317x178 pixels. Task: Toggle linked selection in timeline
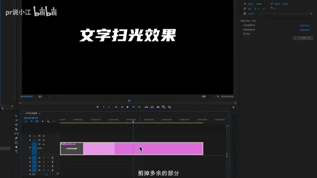coord(37,121)
